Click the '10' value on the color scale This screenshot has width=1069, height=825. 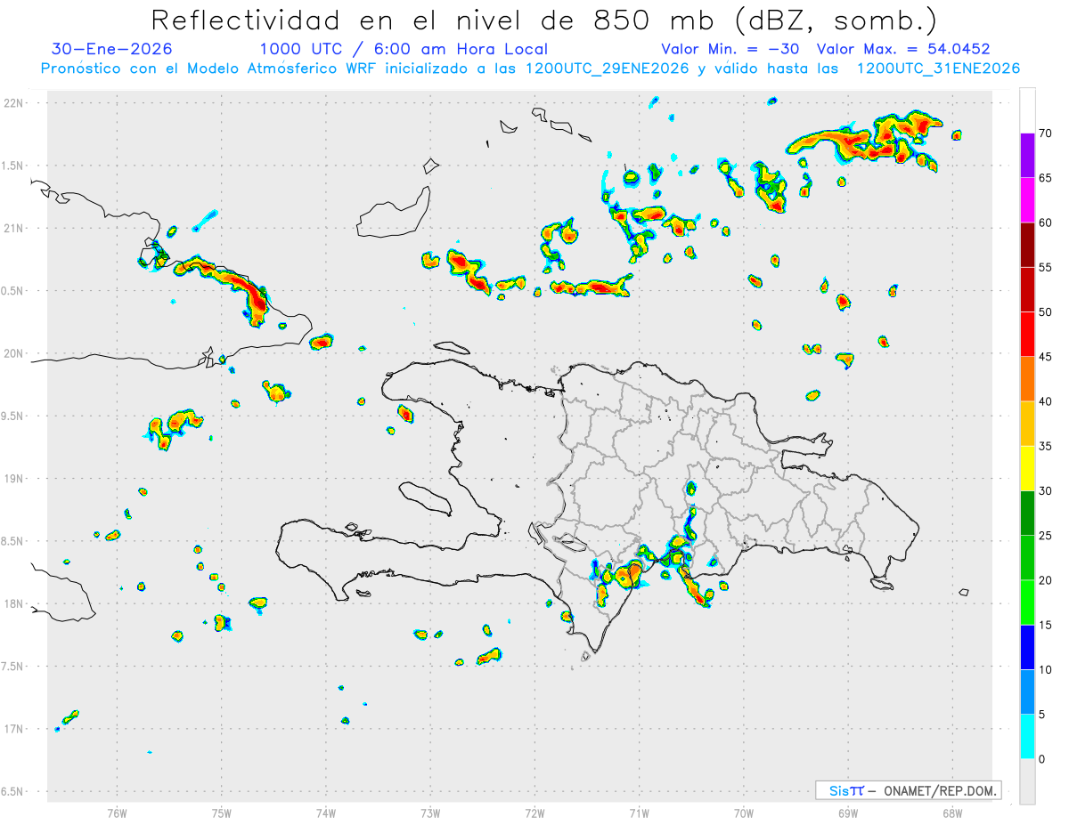tap(1046, 670)
